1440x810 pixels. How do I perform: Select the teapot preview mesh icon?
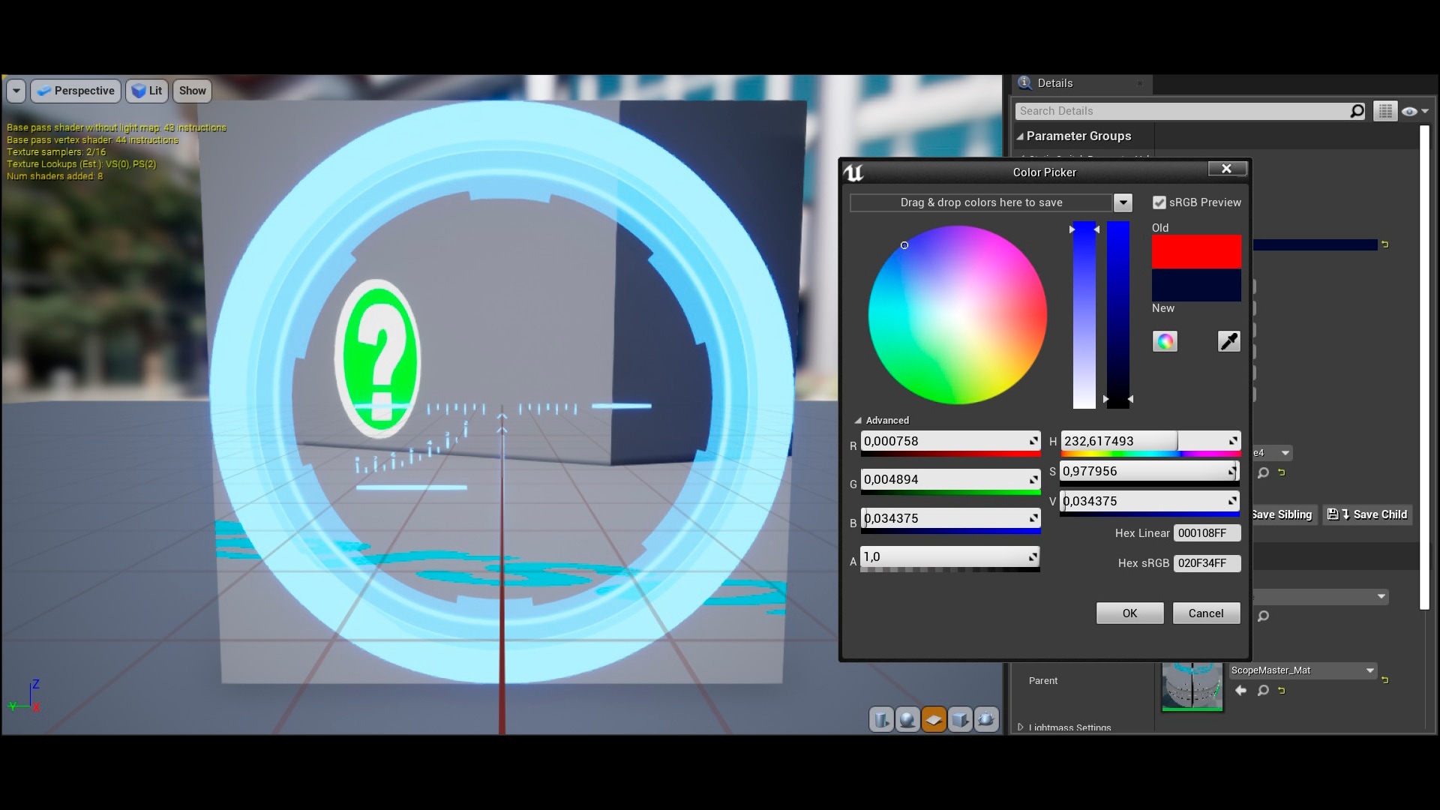tap(986, 718)
